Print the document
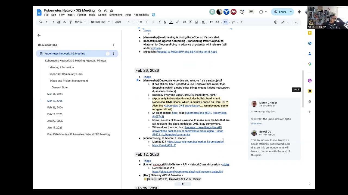The width and height of the screenshot is (348, 195). point(59,22)
